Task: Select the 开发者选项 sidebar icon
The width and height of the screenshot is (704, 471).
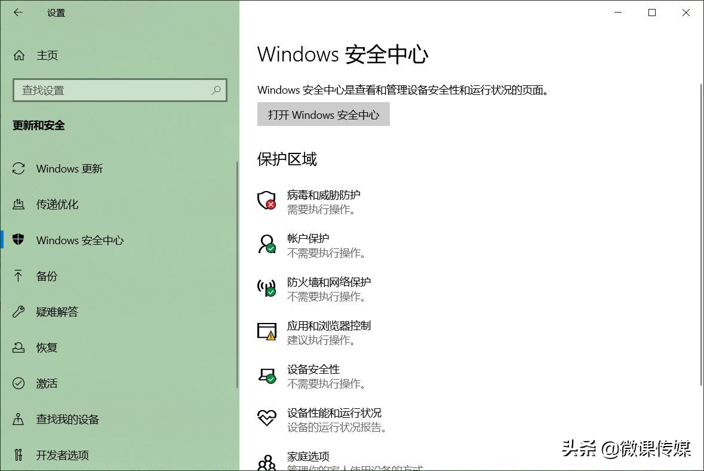Action: (19, 455)
